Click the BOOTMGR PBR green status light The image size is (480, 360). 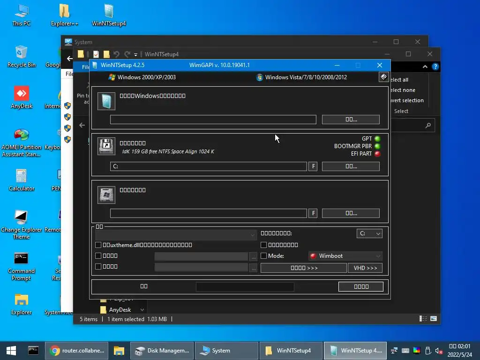tap(377, 146)
